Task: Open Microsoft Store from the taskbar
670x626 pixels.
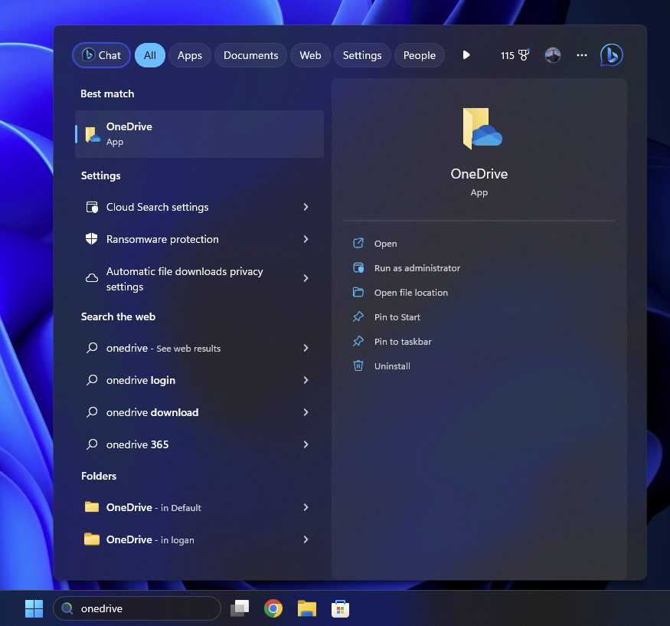Action: pyautogui.click(x=340, y=609)
